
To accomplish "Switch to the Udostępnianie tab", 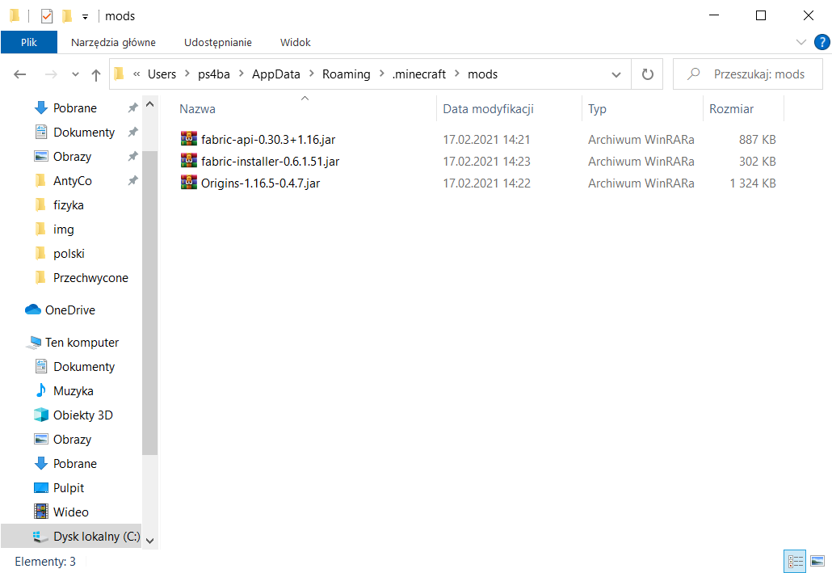I will click(217, 42).
